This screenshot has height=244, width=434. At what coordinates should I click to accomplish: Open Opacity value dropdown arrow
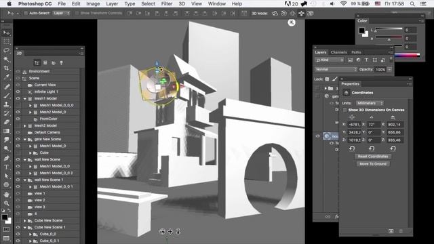click(x=389, y=69)
